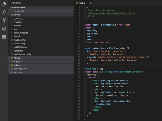This screenshot has width=162, height=121.
Task: Click the git icon beside .gitignore
Action: tap(12, 51)
